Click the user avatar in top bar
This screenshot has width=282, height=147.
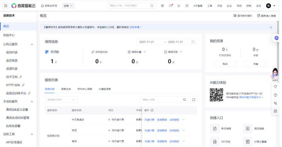(x=268, y=6)
